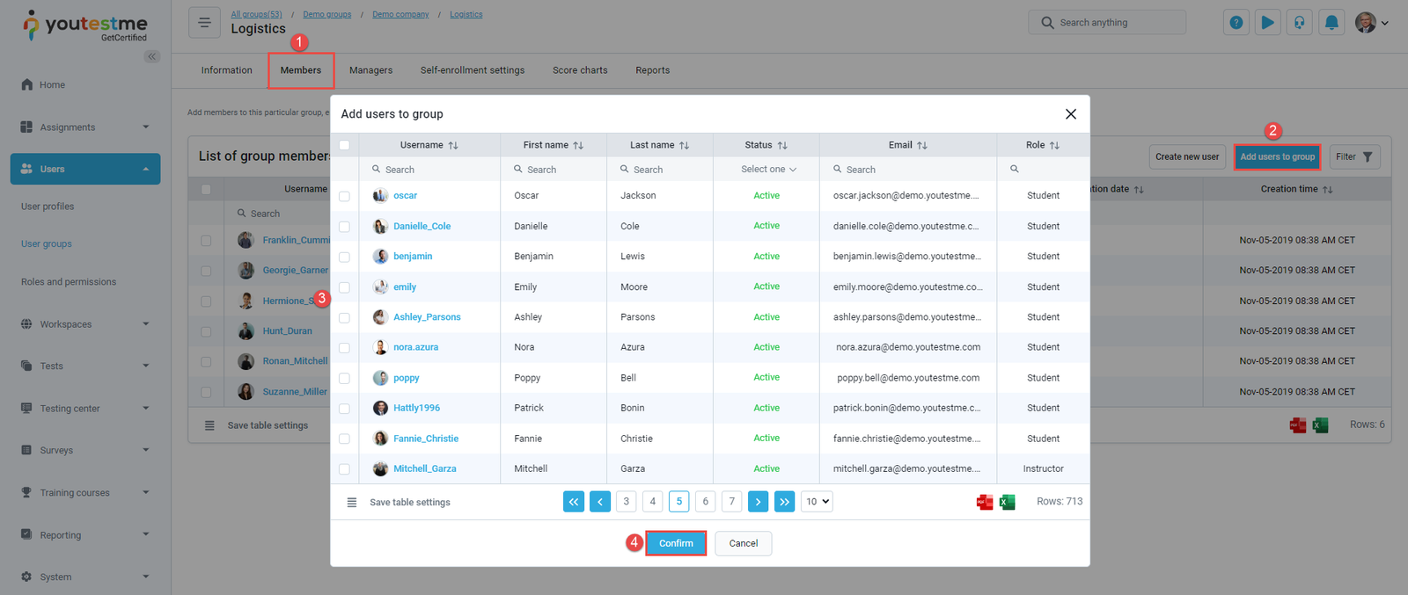Open the help question mark icon
This screenshot has height=595, width=1408.
click(x=1236, y=23)
